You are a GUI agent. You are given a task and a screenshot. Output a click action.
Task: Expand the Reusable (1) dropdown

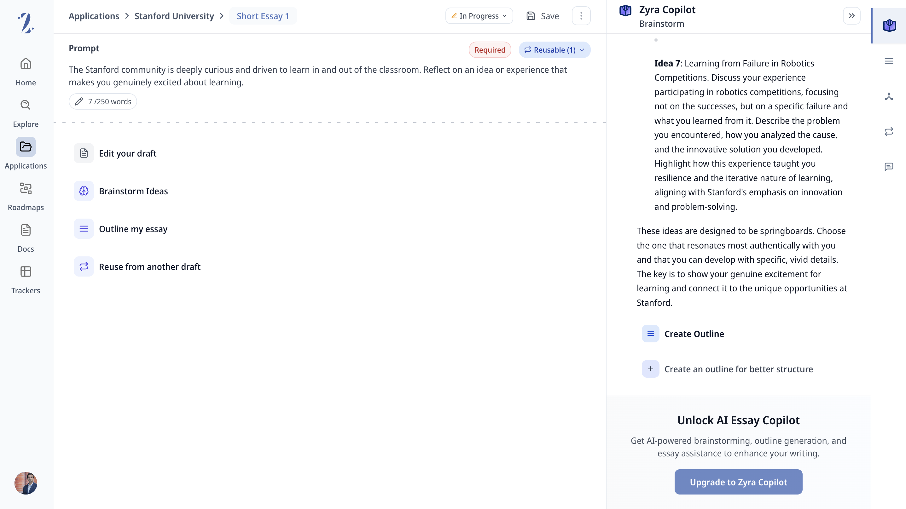[x=554, y=50]
